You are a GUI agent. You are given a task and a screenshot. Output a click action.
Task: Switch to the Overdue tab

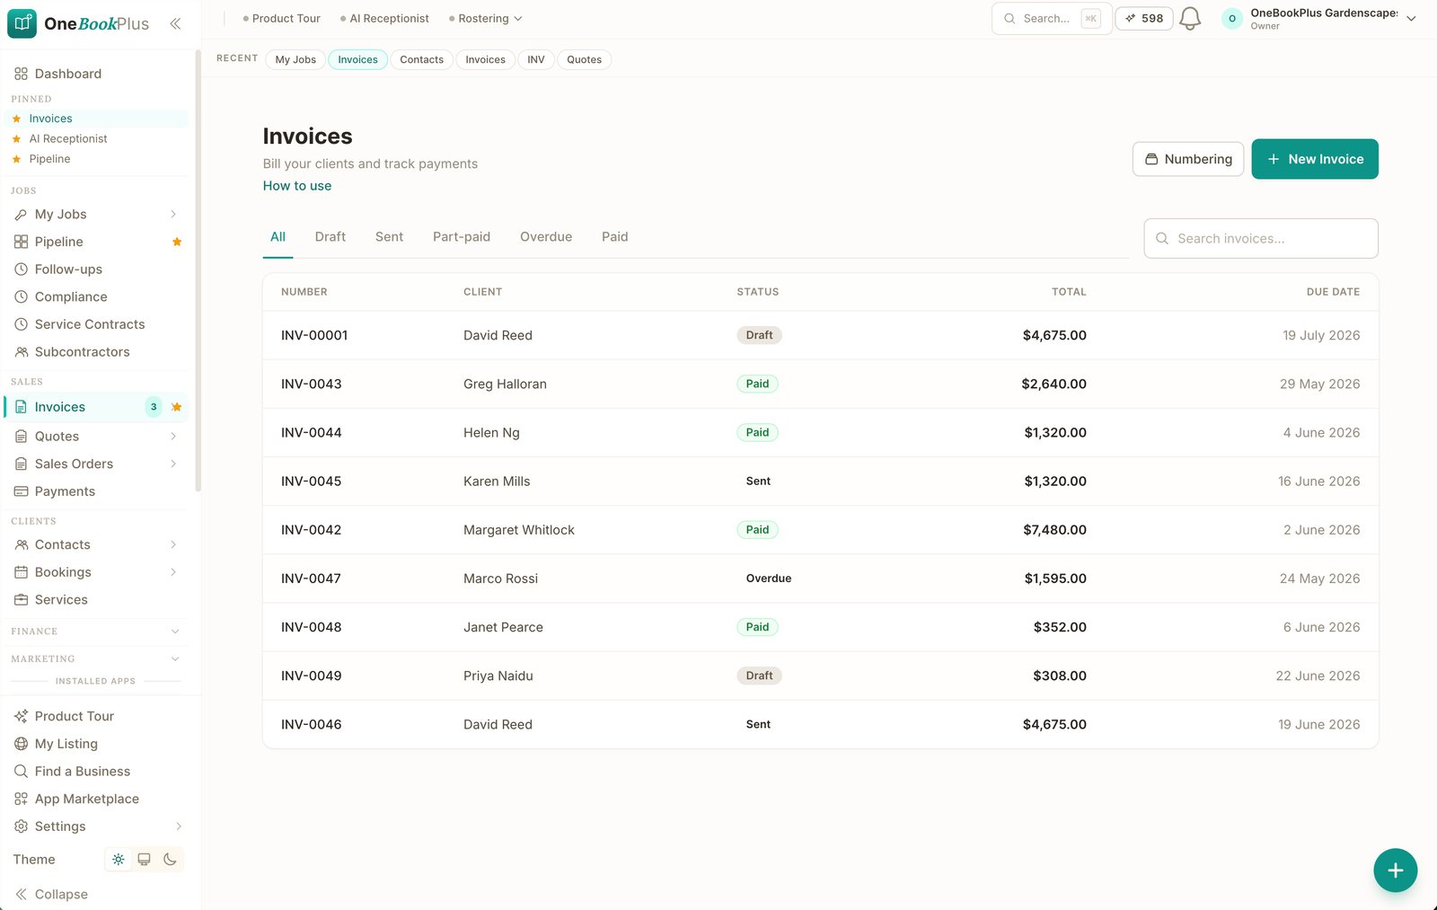tap(546, 237)
